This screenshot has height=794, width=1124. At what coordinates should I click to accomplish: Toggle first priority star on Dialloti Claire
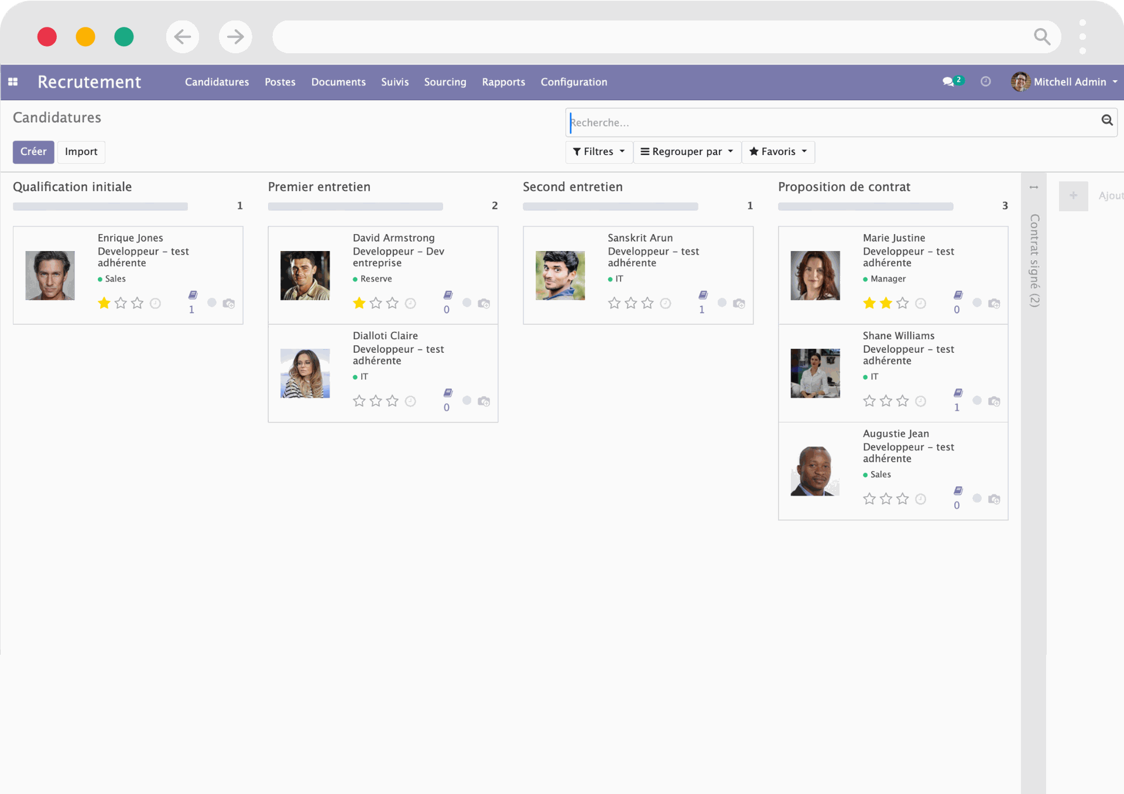coord(359,401)
